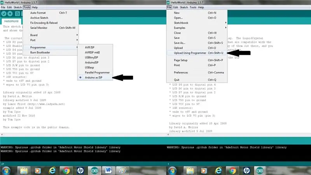
Task: Open the HP icon in right taskbar
Action: (x=246, y=170)
